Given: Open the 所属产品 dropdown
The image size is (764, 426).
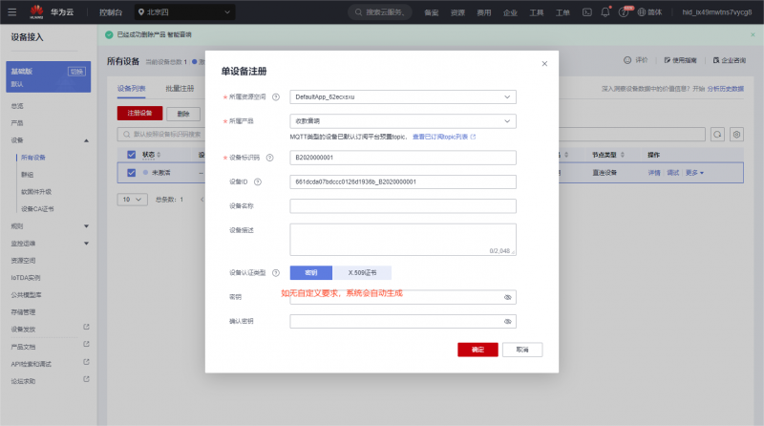Looking at the screenshot, I should click(x=402, y=121).
